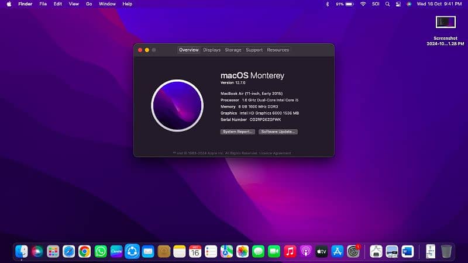Launch Google Chrome from the dock
468x263 pixels.
85,251
